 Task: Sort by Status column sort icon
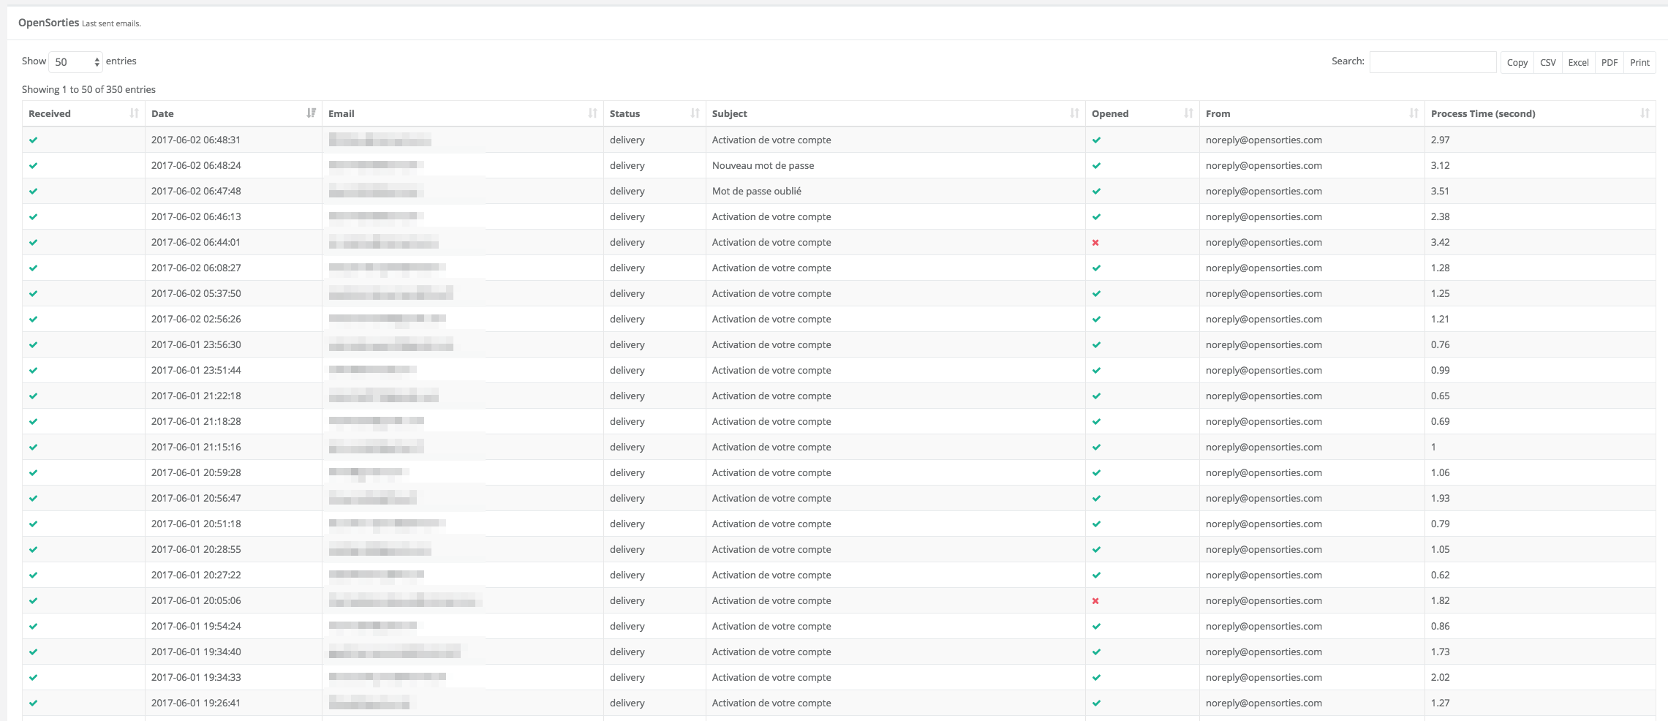pyautogui.click(x=695, y=113)
